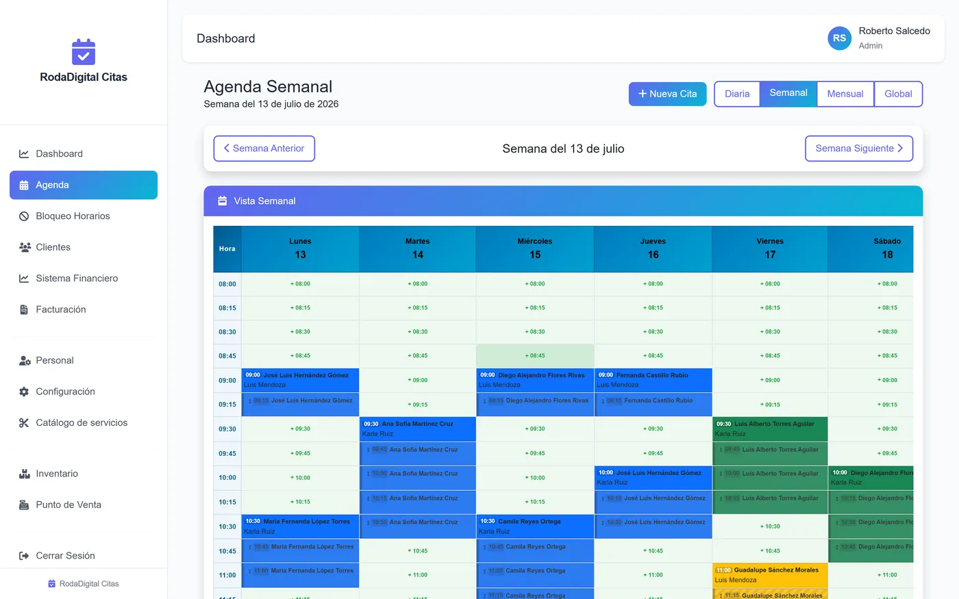Open Facturación section

coord(84,309)
